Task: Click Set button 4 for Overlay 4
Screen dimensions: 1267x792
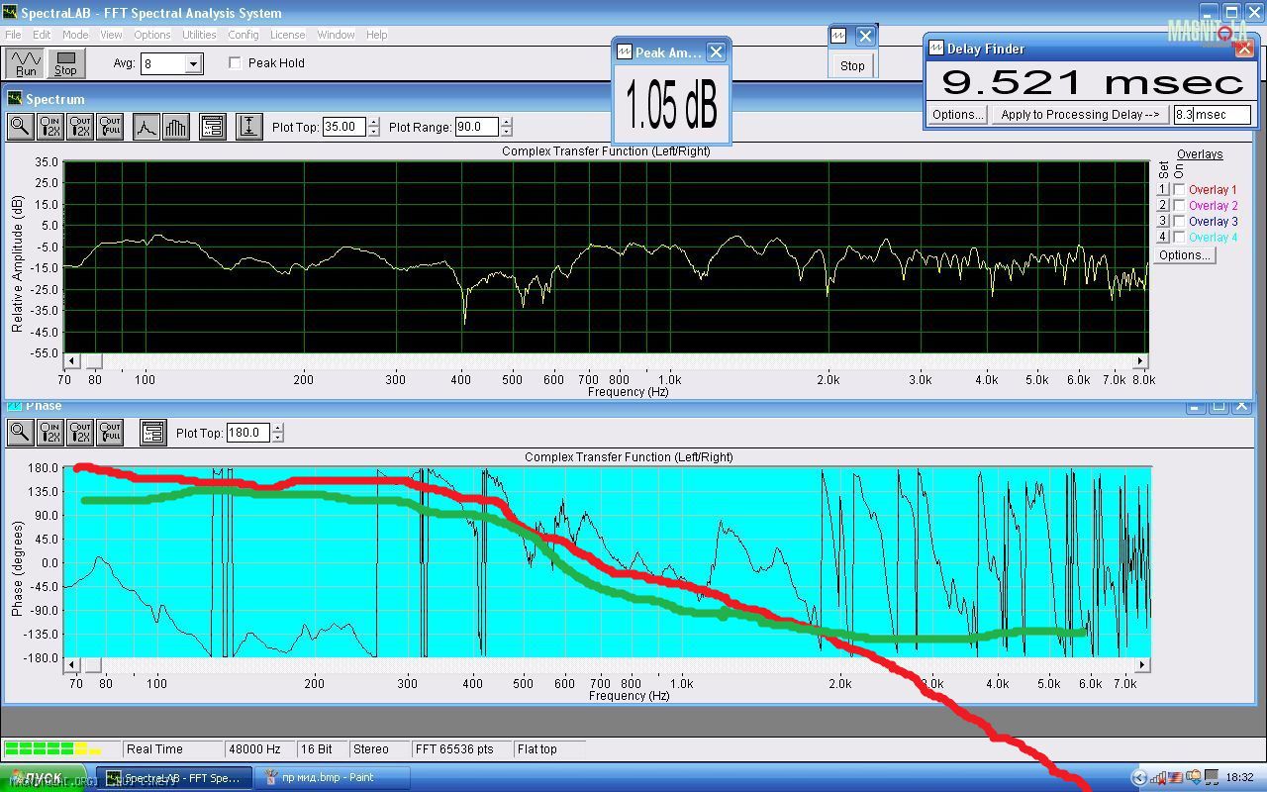Action: point(1163,238)
